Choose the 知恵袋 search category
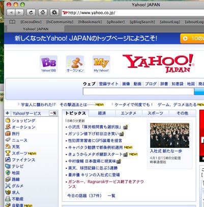 (x=178, y=84)
